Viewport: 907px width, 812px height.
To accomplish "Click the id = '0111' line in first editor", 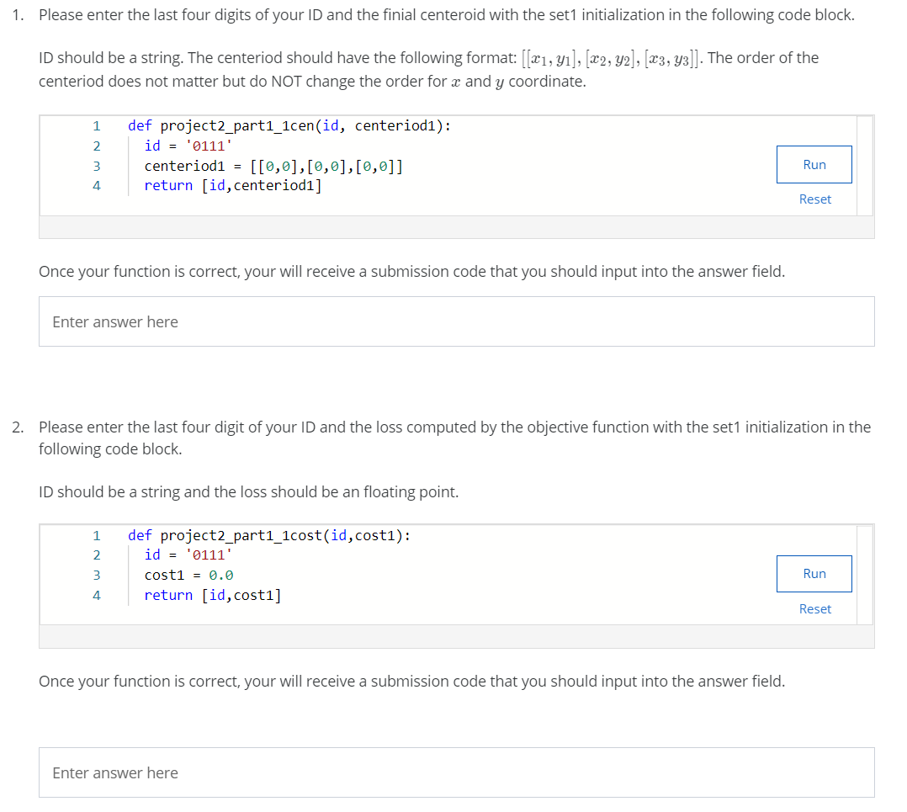I will tap(188, 146).
